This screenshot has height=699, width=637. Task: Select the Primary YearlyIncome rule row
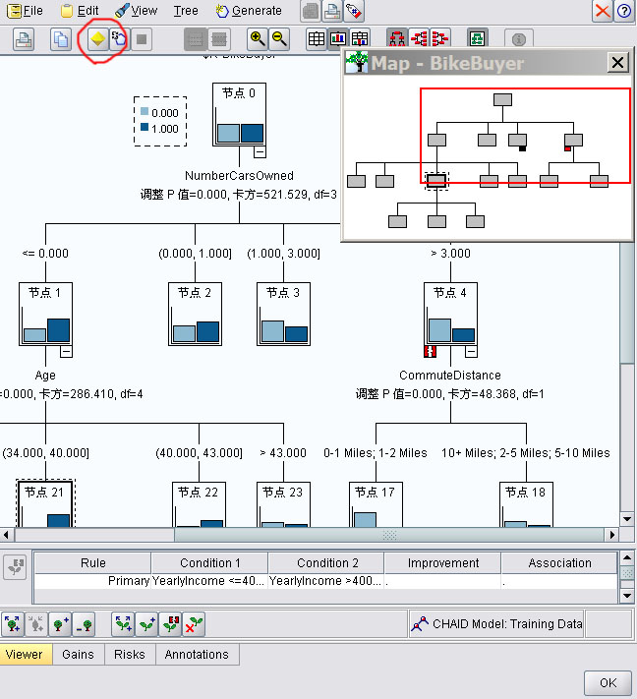pyautogui.click(x=325, y=581)
